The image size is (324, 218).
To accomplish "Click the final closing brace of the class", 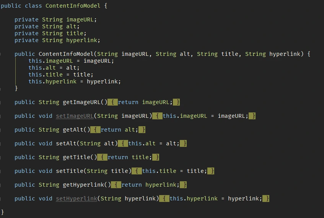I will point(2,212).
